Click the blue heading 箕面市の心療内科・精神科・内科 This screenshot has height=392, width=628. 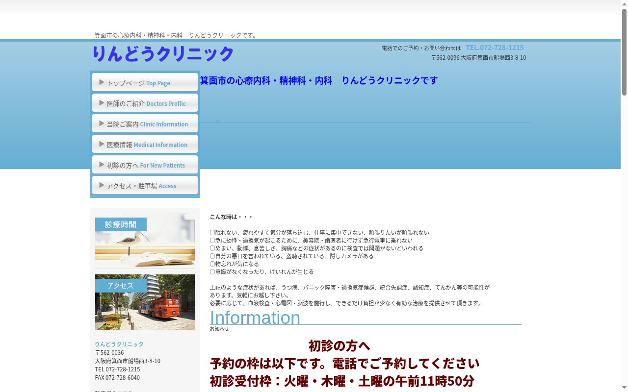[319, 80]
